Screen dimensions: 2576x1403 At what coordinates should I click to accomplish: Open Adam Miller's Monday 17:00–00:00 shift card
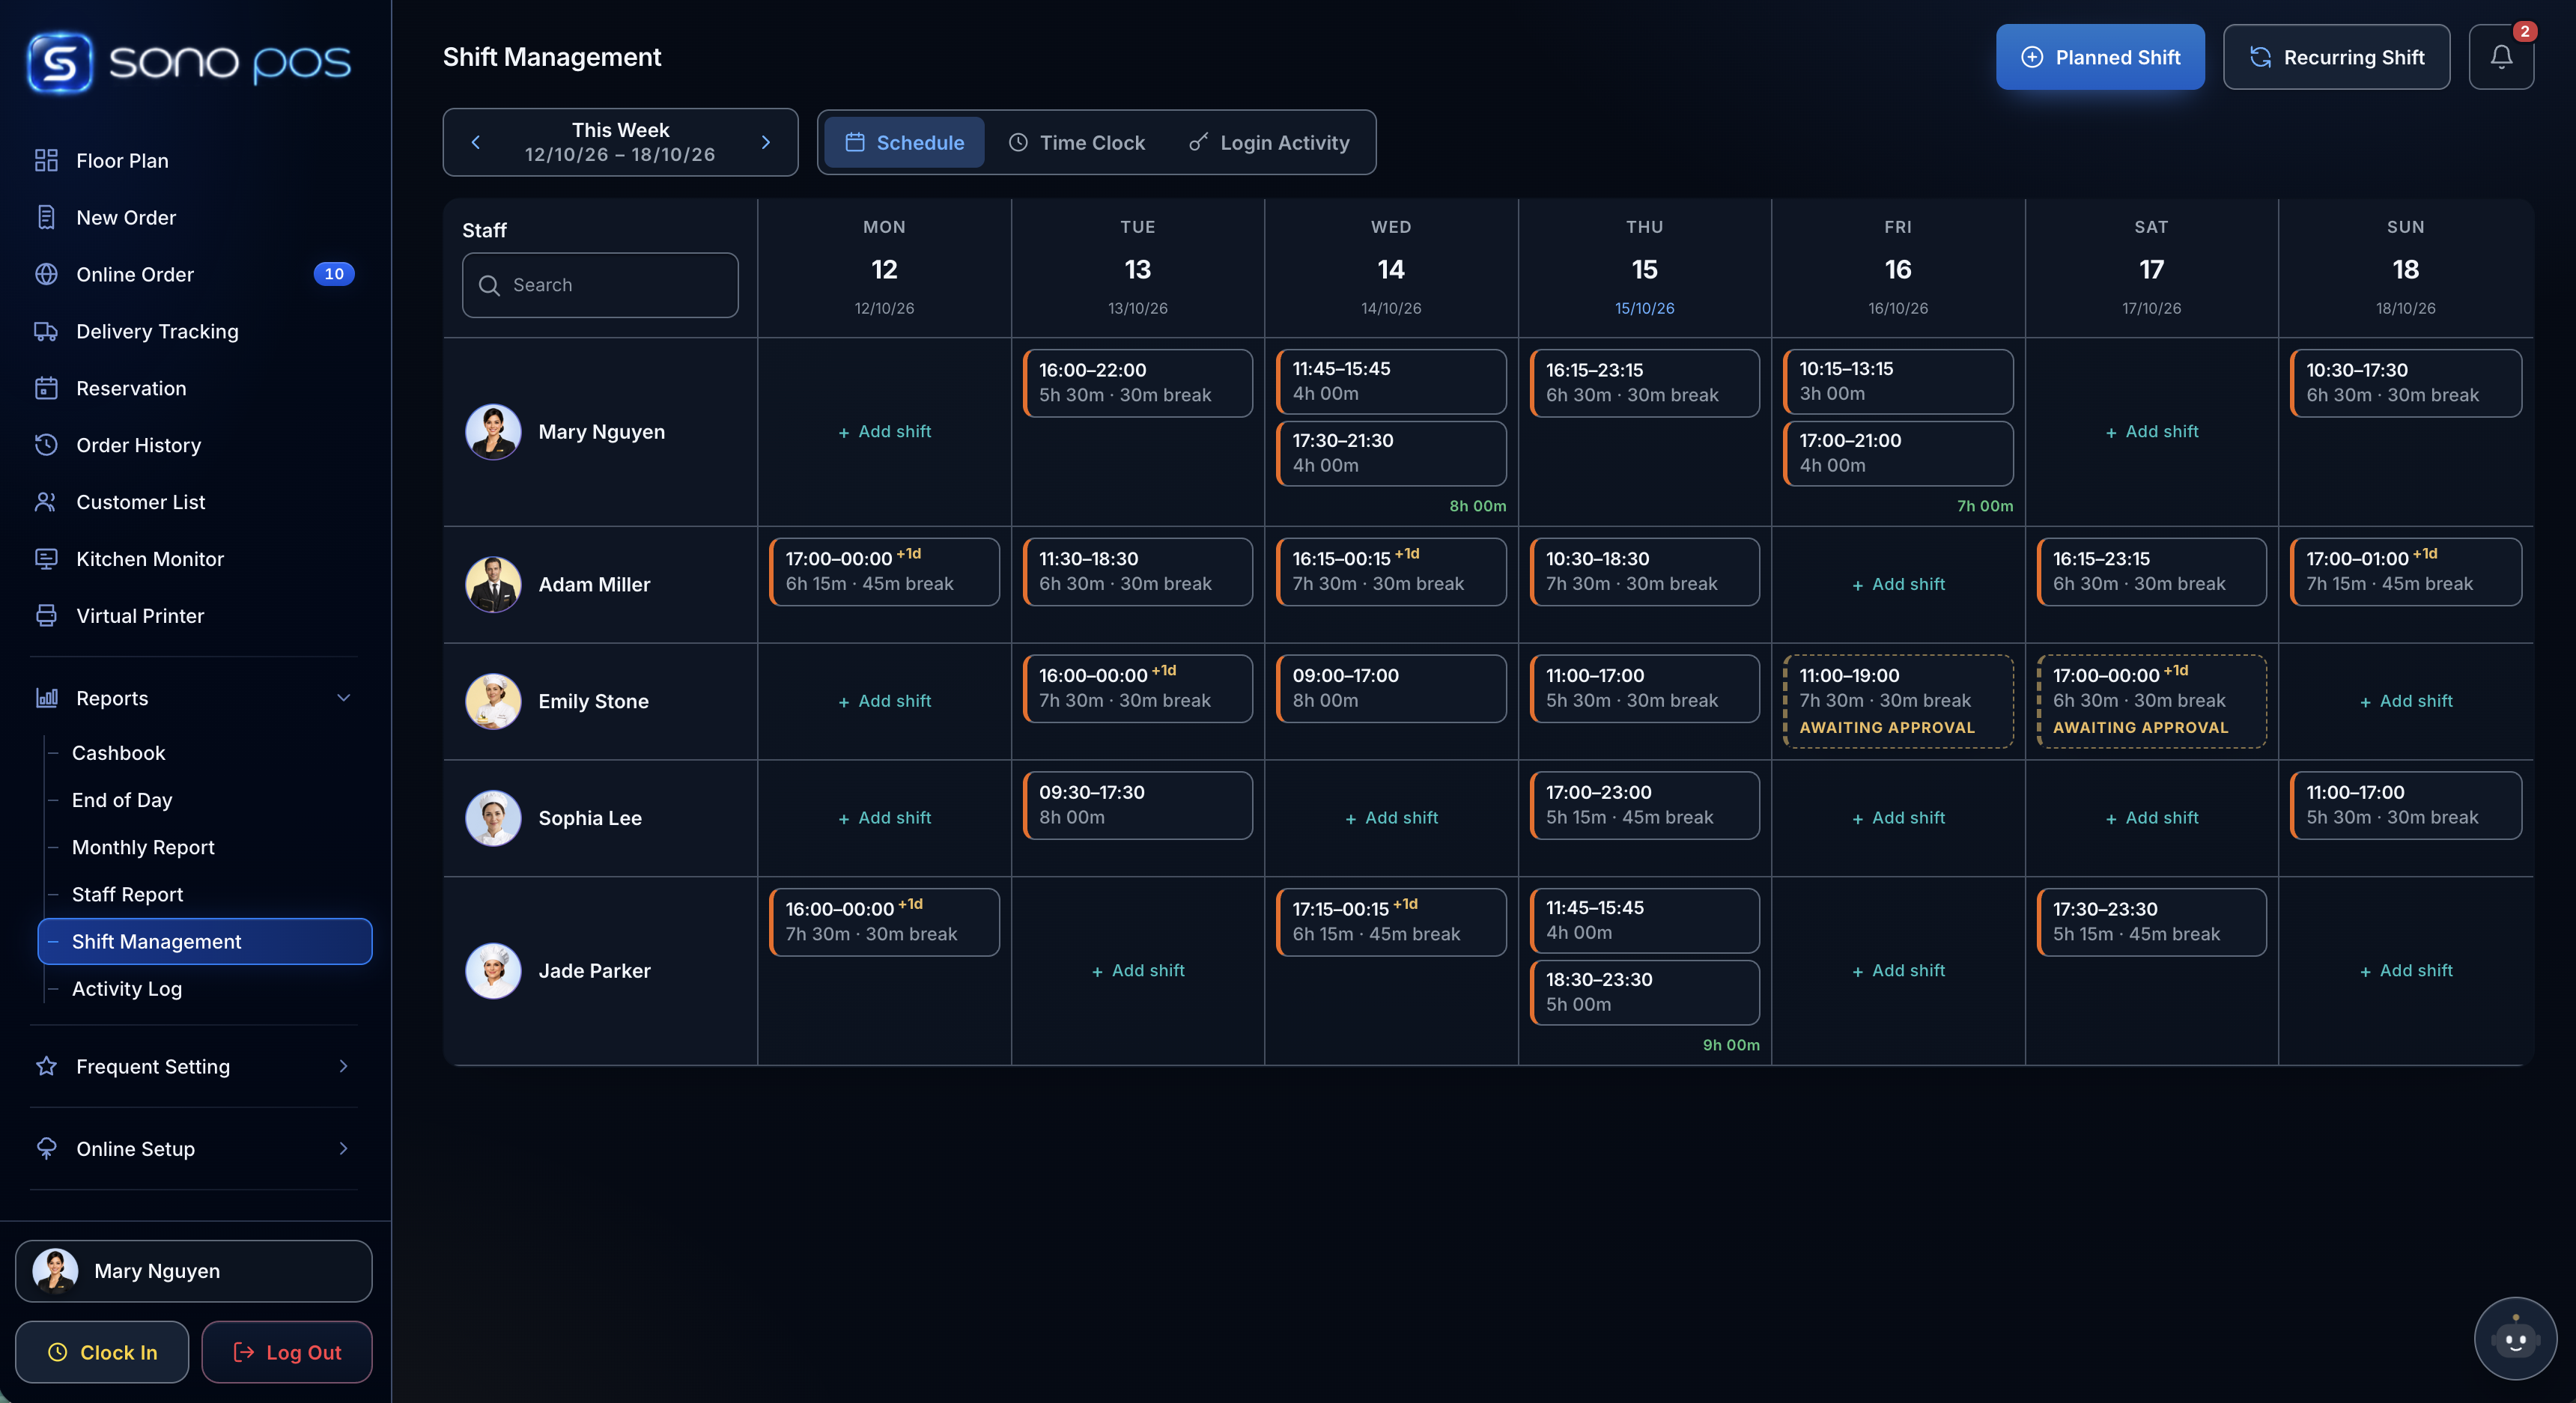pos(884,572)
